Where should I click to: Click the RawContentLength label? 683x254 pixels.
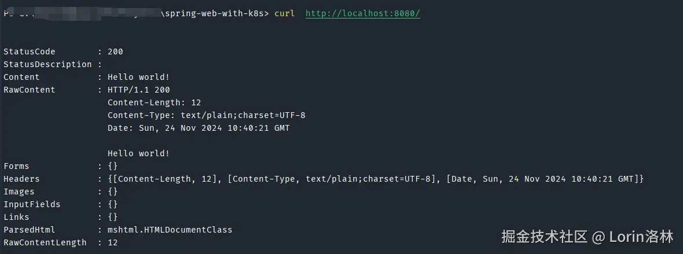pyautogui.click(x=45, y=242)
